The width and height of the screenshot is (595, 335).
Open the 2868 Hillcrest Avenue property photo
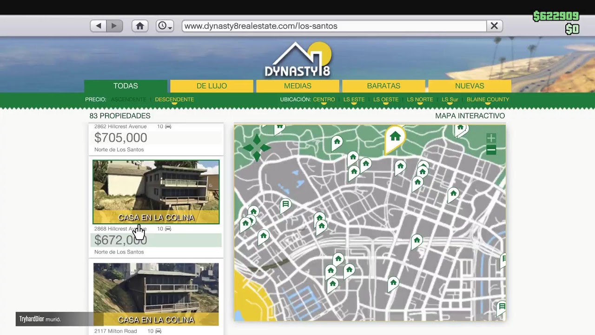click(x=156, y=192)
